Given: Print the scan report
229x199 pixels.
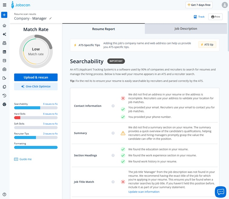Looking at the screenshot, I should pyautogui.click(x=215, y=17).
